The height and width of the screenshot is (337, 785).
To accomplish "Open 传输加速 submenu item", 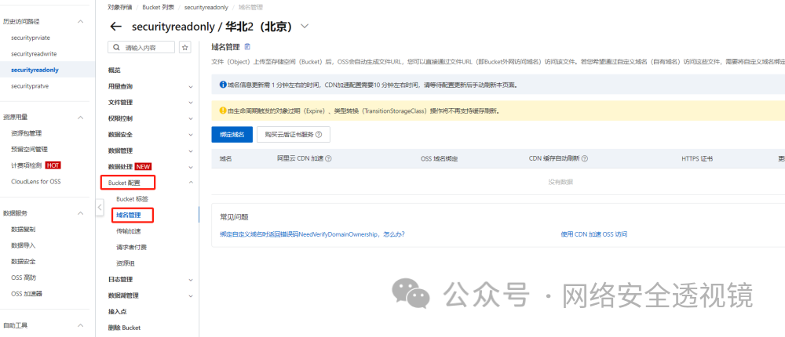I will click(128, 231).
